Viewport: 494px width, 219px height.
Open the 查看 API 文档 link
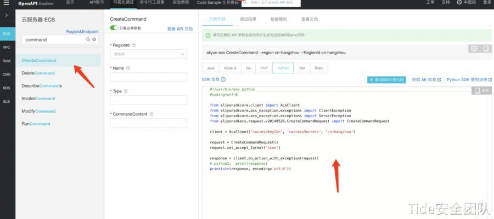click(179, 29)
